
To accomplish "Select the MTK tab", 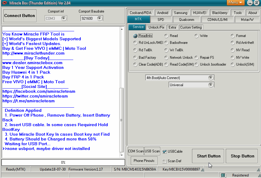I will click(x=138, y=19).
